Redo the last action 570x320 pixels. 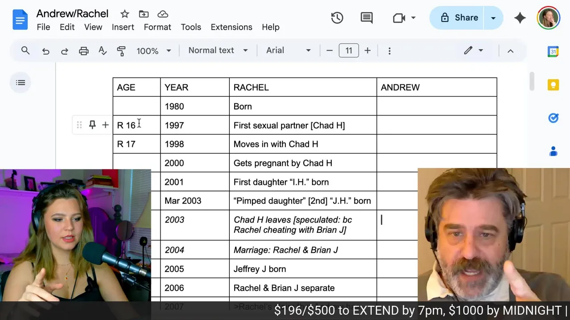[65, 51]
